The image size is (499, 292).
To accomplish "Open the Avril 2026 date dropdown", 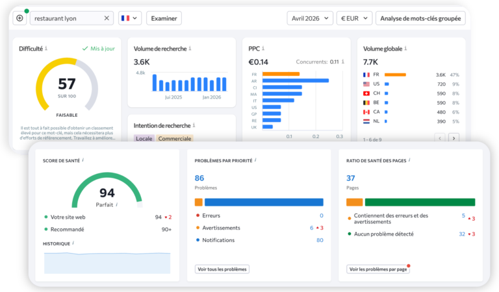I will [310, 18].
